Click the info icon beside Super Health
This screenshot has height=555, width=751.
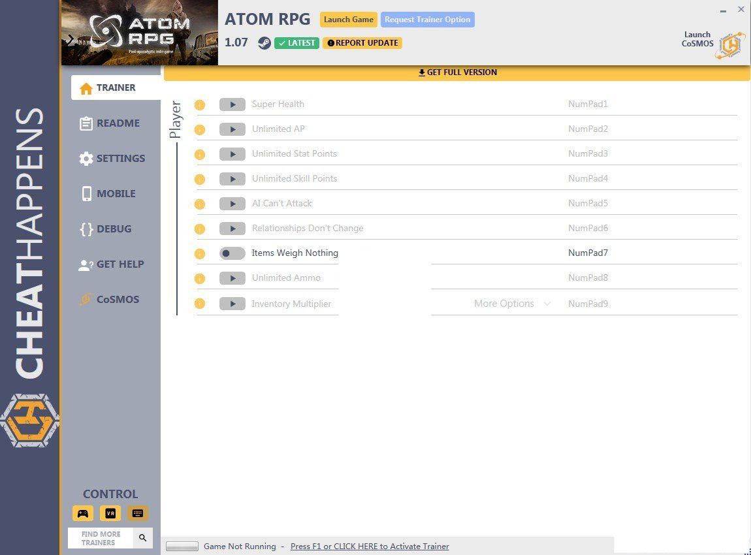(200, 105)
